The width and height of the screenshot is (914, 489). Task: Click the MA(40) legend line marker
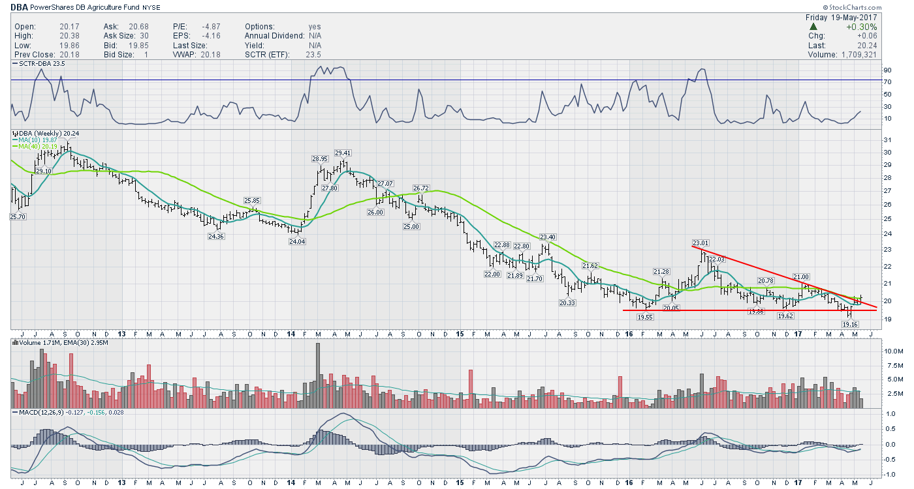coord(15,146)
